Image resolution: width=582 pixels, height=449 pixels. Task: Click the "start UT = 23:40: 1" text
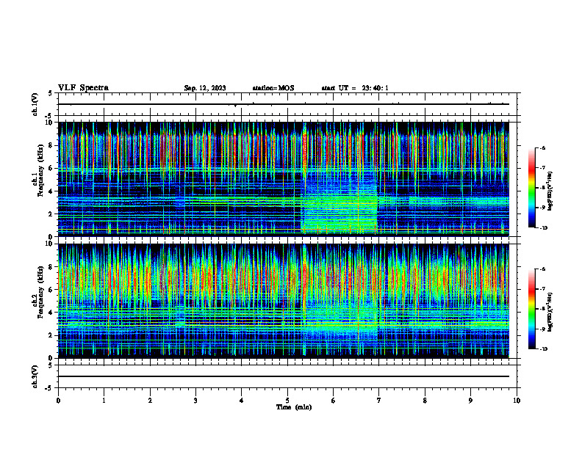coord(355,88)
